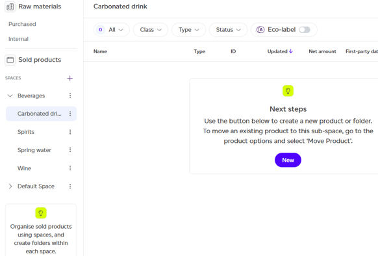Screen dimensions: 378x256
Task: Select the Spring water sub-space
Action: click(x=34, y=150)
